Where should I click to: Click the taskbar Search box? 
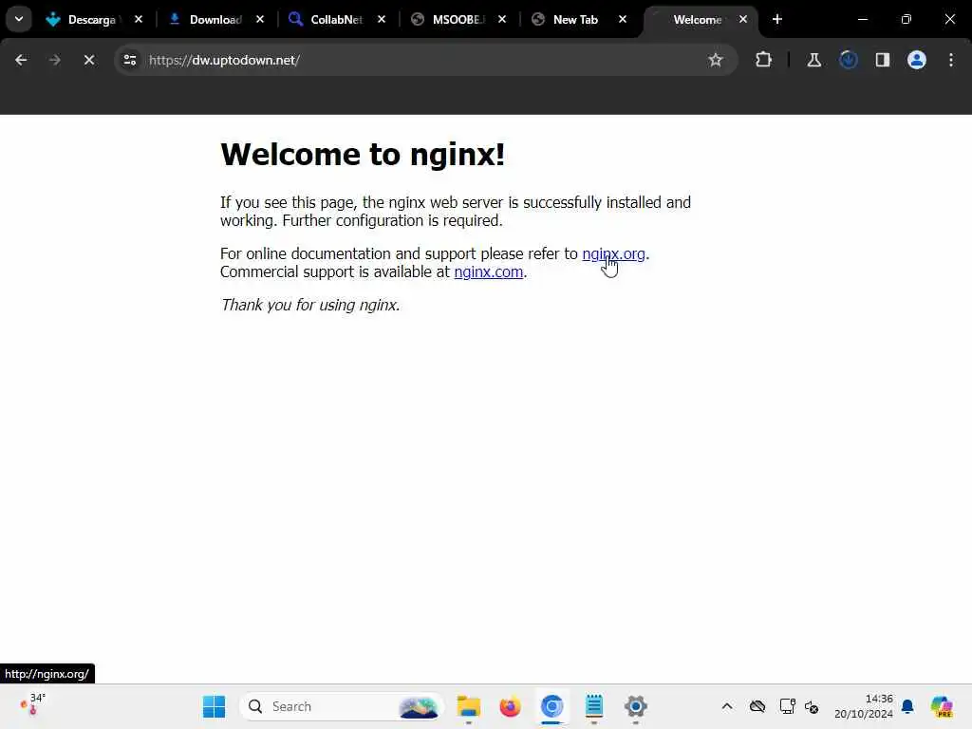(x=342, y=706)
